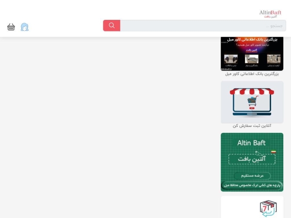The height and width of the screenshot is (218, 291).
Task: Open the shopping basket icon
Action: (x=11, y=27)
